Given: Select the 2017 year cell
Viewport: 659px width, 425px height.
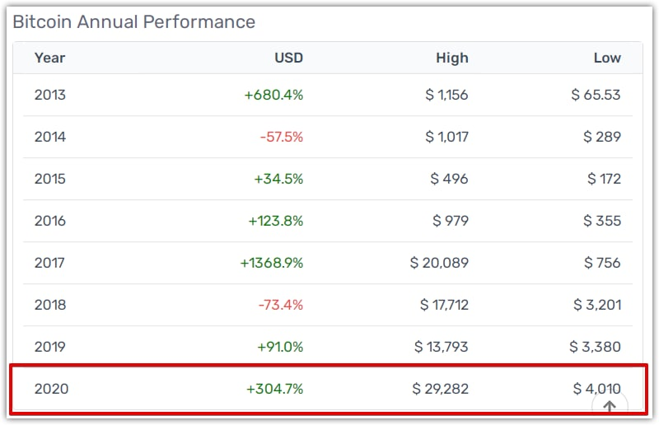Looking at the screenshot, I should coord(49,263).
